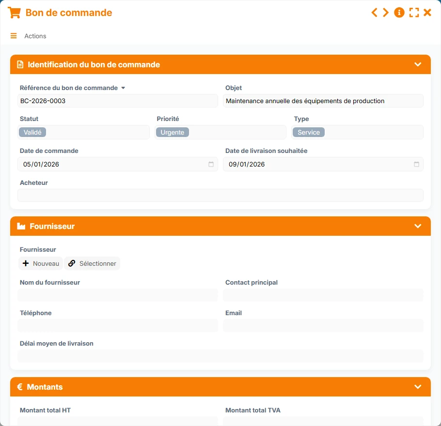441x426 pixels.
Task: Open calendar picker for Date de livraison souhaitée
Action: pos(416,164)
